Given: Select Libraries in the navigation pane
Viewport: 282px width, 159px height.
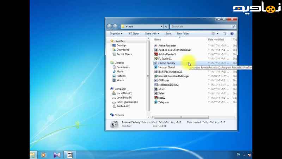Looking at the screenshot, I should [x=119, y=63].
